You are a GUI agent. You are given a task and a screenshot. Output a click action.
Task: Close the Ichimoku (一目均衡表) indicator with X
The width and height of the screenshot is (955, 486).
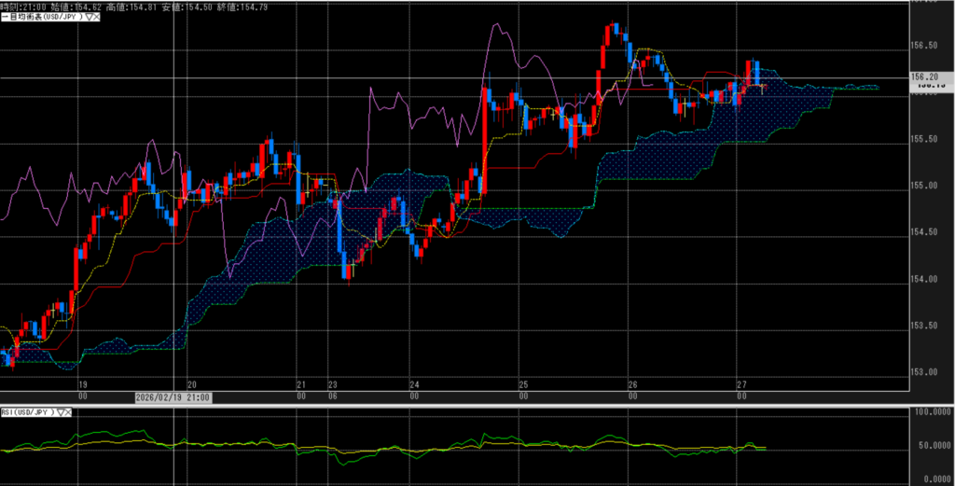(95, 18)
